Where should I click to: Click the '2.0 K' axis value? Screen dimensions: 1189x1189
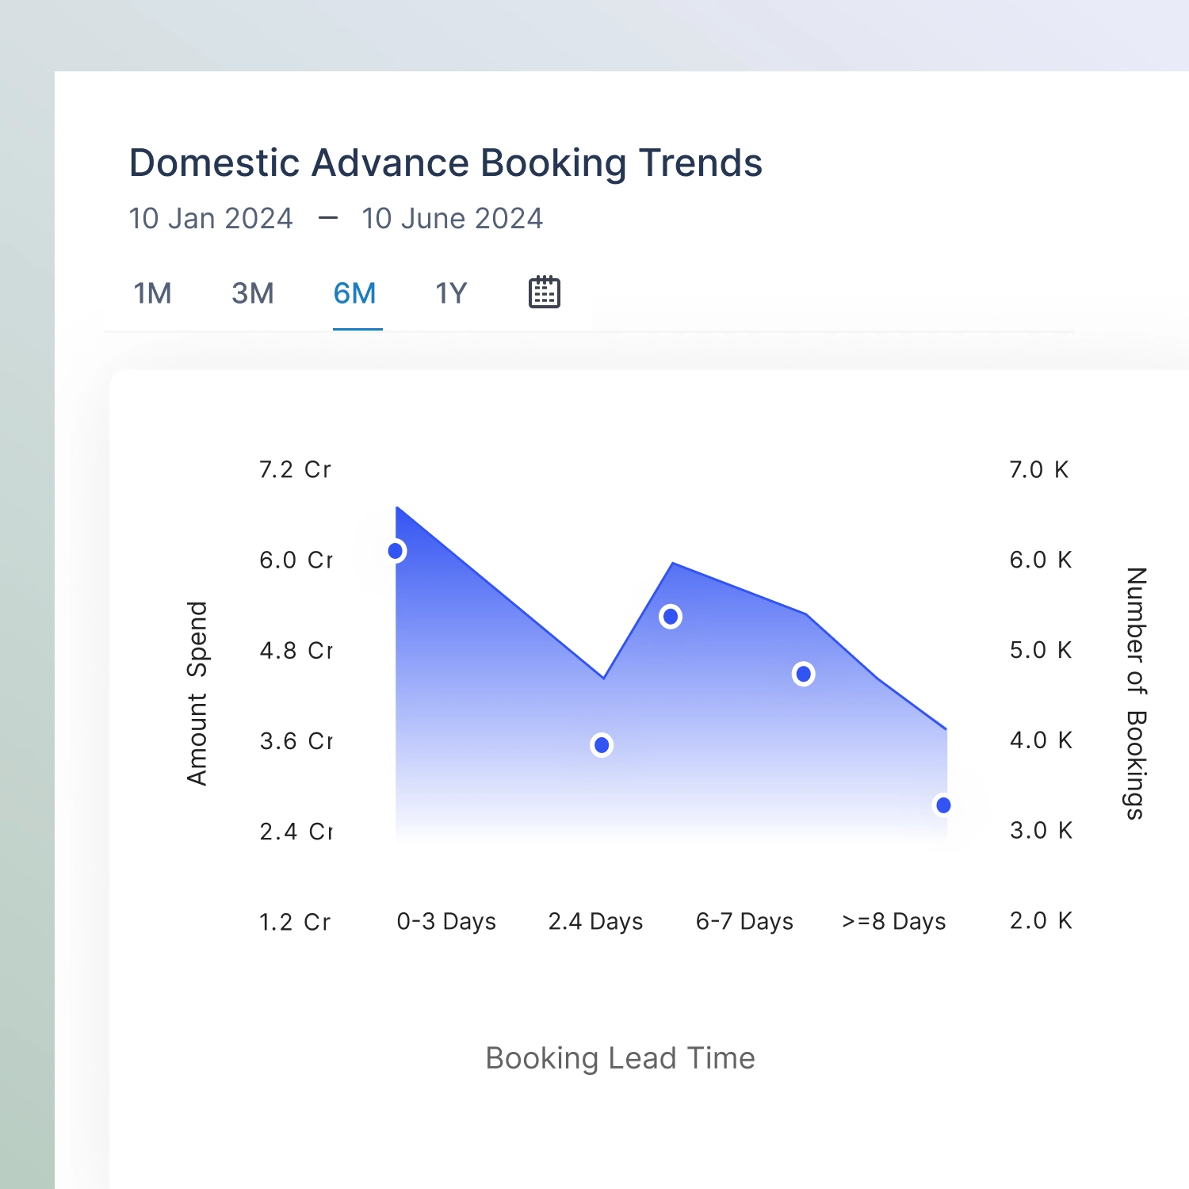coord(1041,920)
